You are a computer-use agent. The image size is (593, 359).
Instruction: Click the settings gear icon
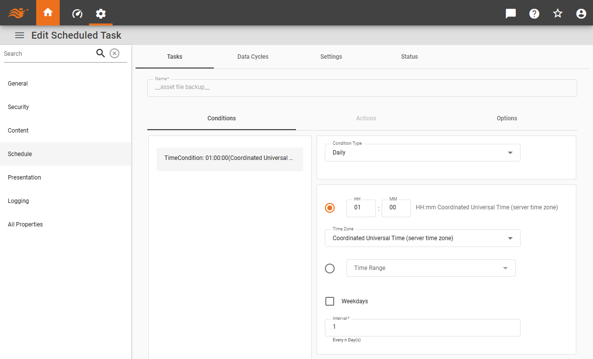coord(100,13)
